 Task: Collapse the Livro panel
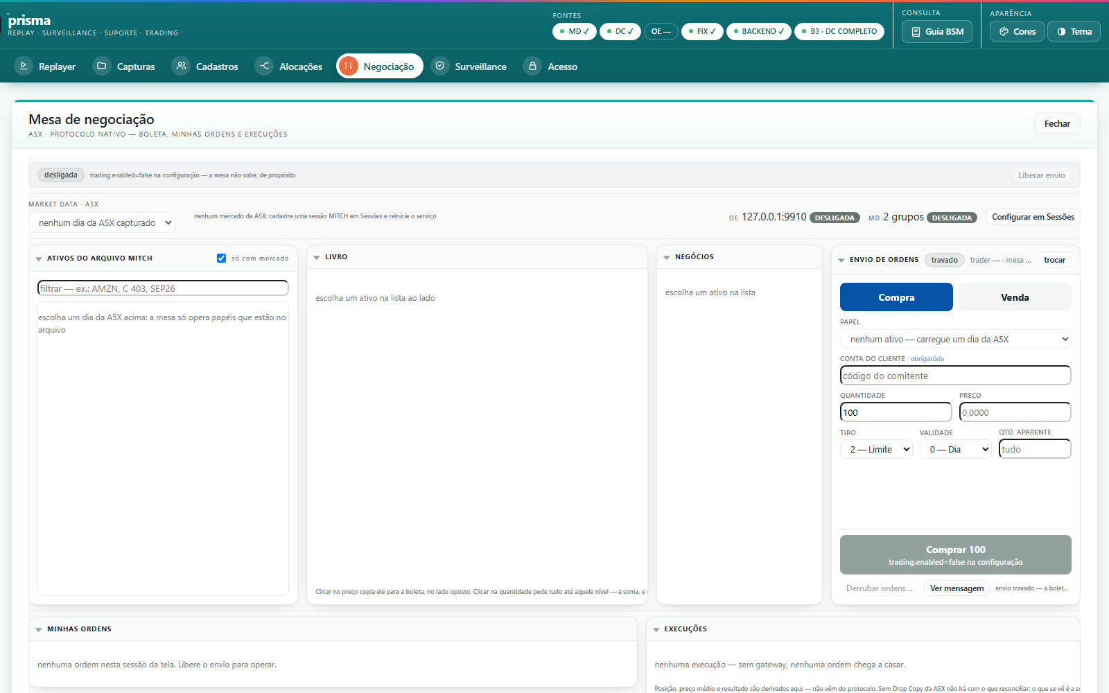pos(317,257)
